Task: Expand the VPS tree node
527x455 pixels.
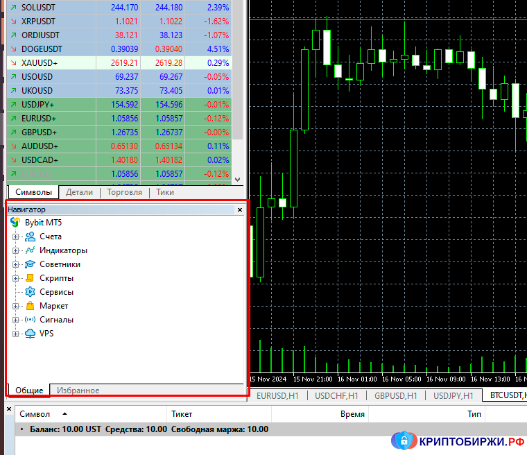Action: click(15, 334)
